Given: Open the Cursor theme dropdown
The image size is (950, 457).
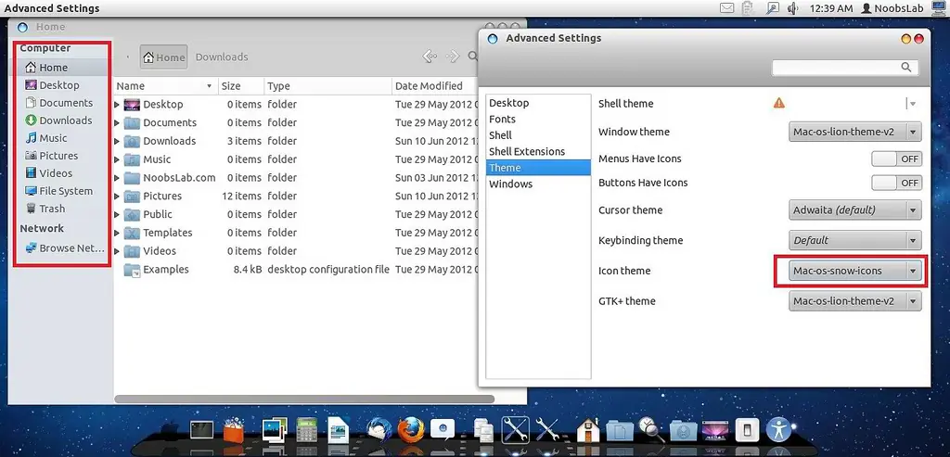Looking at the screenshot, I should (x=854, y=210).
